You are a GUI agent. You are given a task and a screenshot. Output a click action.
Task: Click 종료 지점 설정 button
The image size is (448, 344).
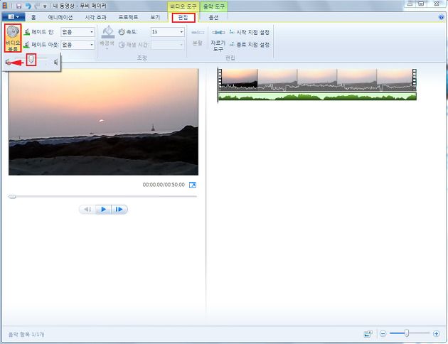pos(250,45)
